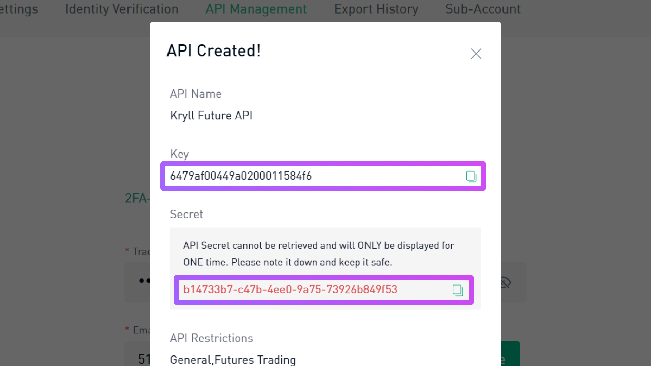
Task: Close the API Created dialog
Action: pyautogui.click(x=476, y=54)
